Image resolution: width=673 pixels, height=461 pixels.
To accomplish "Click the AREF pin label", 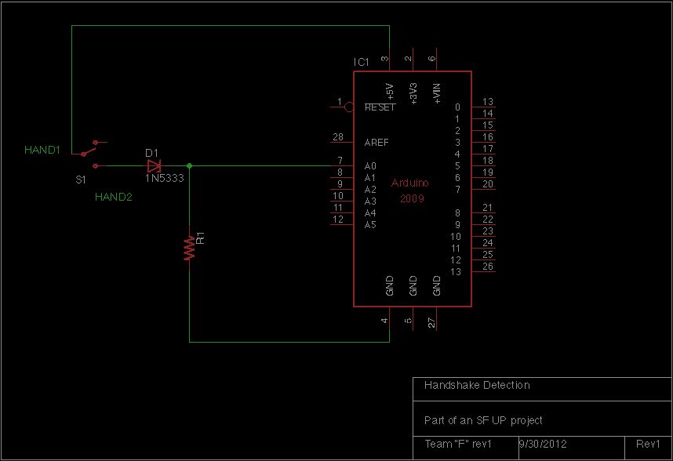I will click(x=377, y=143).
